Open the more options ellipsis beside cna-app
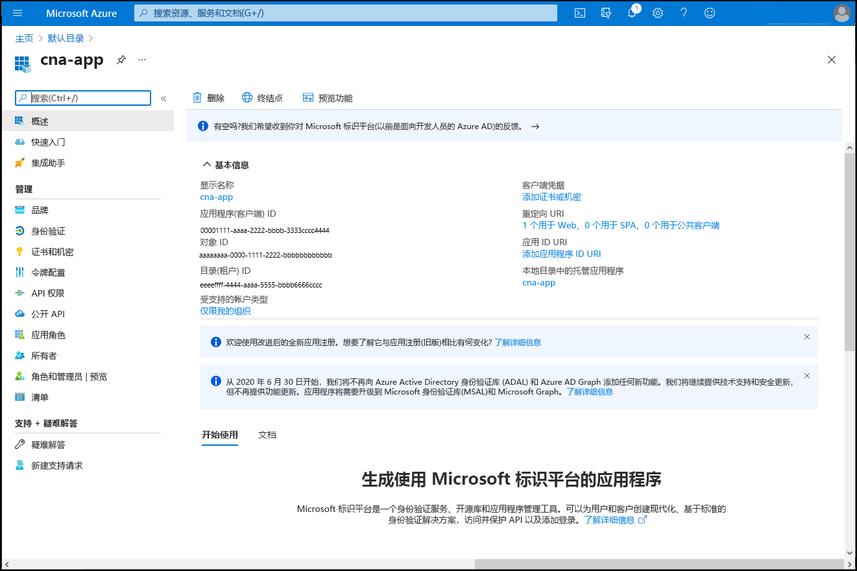 coord(142,60)
